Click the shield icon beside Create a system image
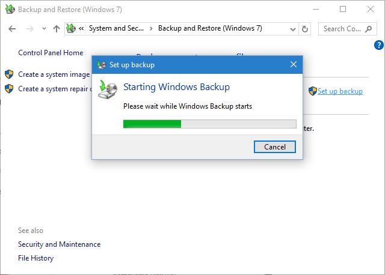This screenshot has width=385, height=275. coord(9,74)
